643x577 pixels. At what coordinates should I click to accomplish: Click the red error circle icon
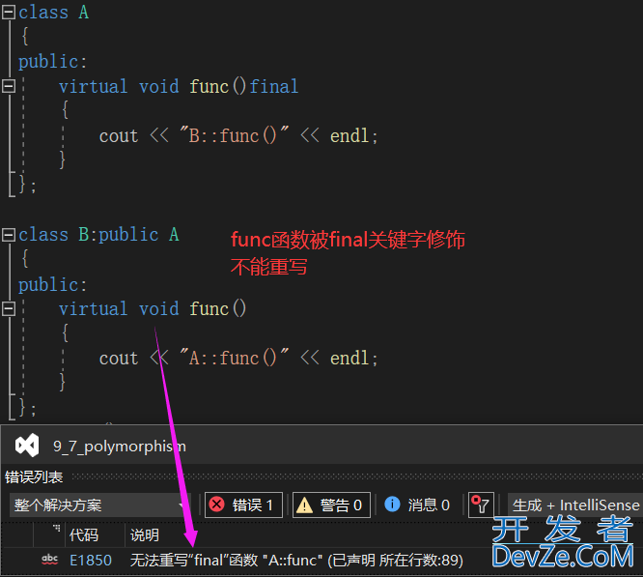[x=216, y=505]
